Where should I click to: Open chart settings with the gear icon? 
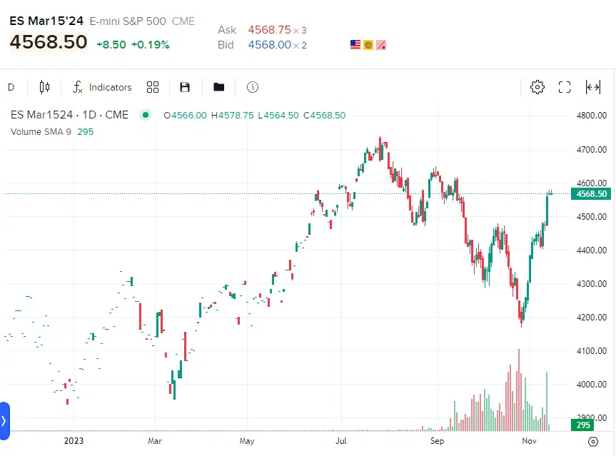(537, 87)
